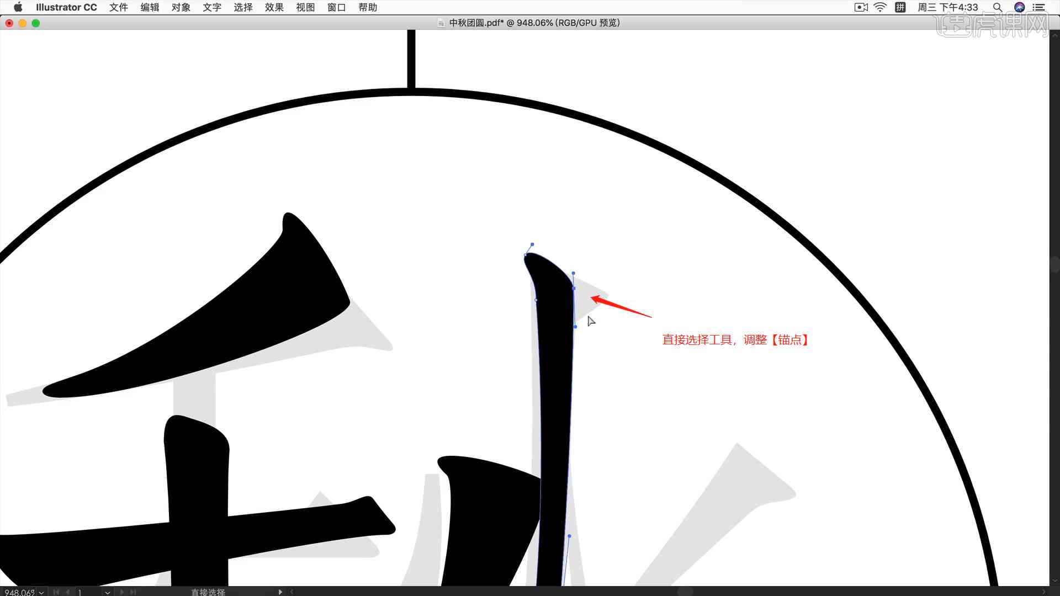The height and width of the screenshot is (596, 1060).
Task: Click the clock showing 周三 下午4:33
Action: (x=947, y=7)
